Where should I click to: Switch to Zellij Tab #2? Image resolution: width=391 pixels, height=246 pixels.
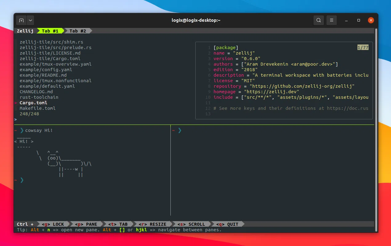click(x=78, y=31)
